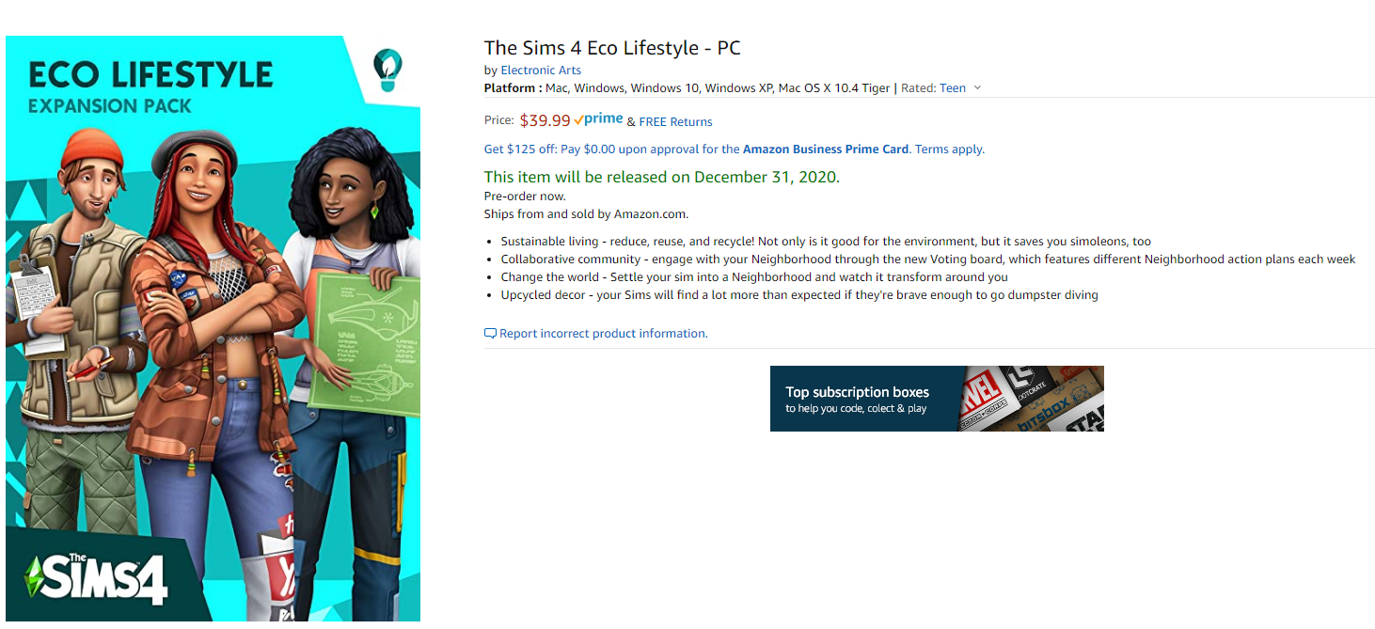
Task: Open the Terms apply link
Action: tap(949, 149)
